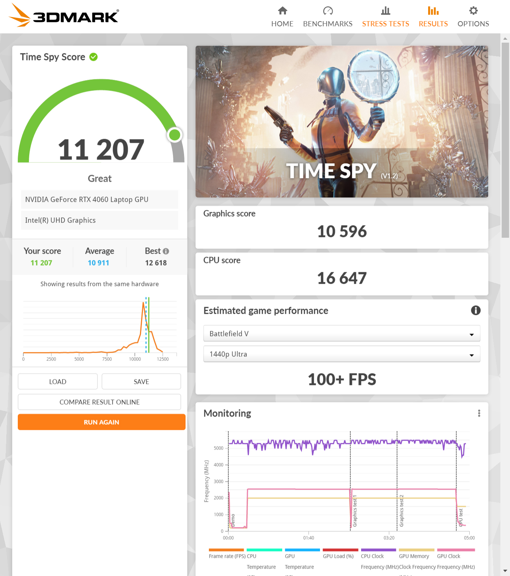Screen dimensions: 510x576
Task: Click the Stress Tests bar chart icon
Action: pyautogui.click(x=386, y=10)
